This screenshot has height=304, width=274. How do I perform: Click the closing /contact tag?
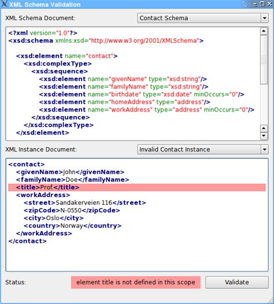27,241
